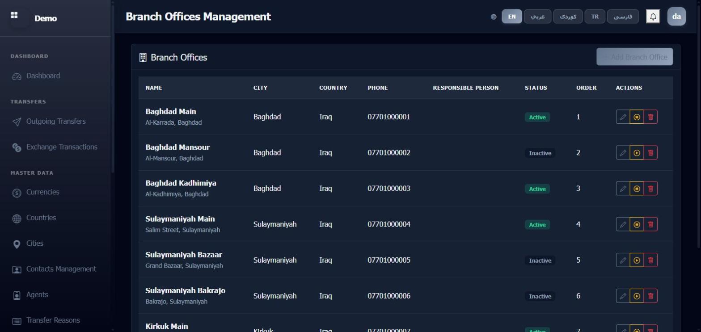The width and height of the screenshot is (701, 332).
Task: Edit the Baghdad Kadhimiya branch
Action: coord(623,189)
